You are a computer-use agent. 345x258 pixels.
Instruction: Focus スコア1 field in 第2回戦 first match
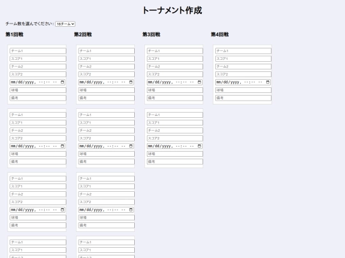pos(107,59)
